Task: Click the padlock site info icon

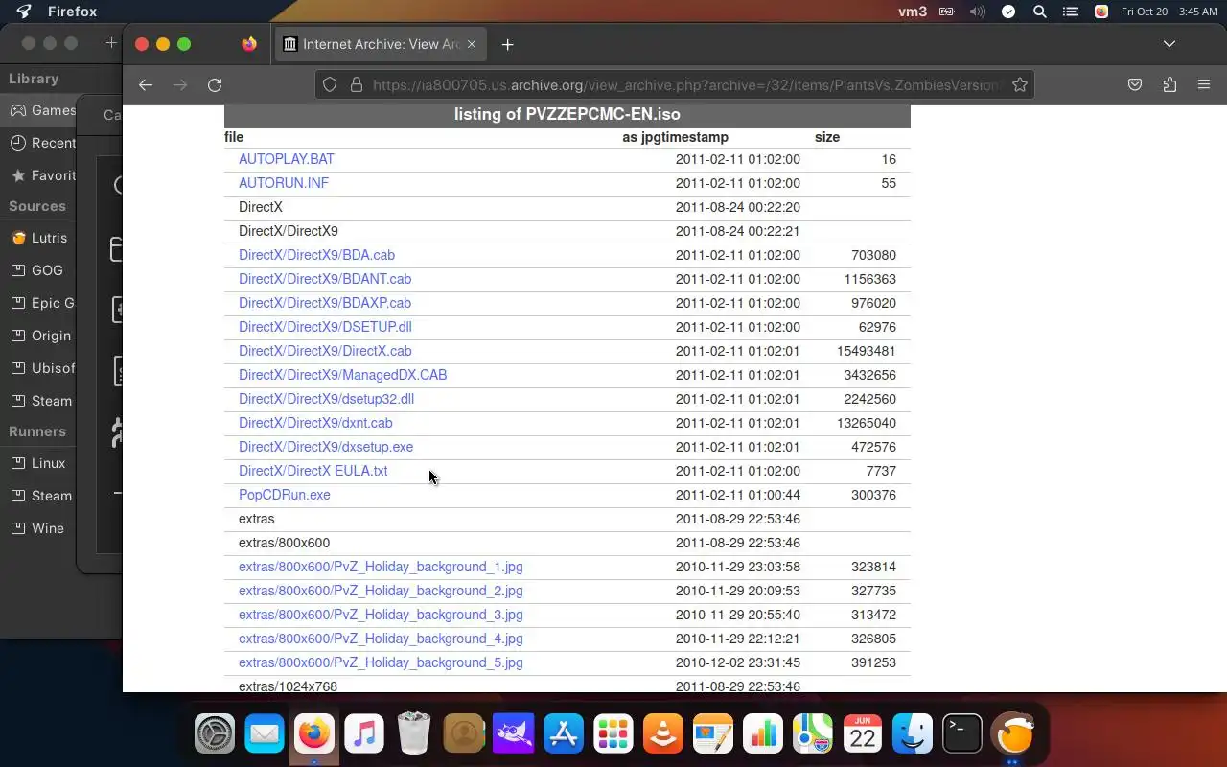Action: coord(356,85)
